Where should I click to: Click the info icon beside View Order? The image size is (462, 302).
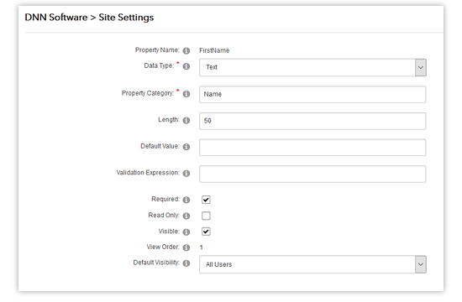186,247
